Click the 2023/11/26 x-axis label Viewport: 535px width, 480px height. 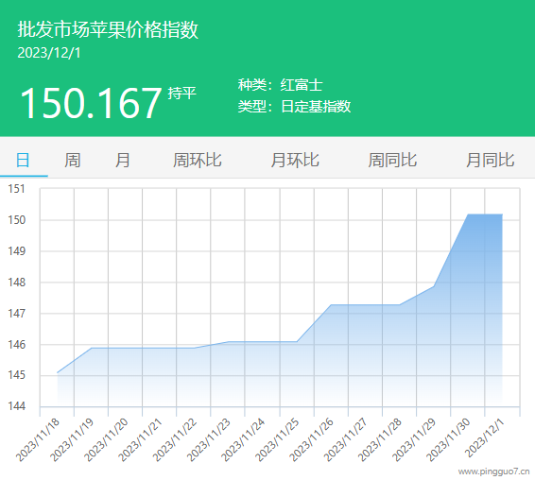click(x=311, y=439)
